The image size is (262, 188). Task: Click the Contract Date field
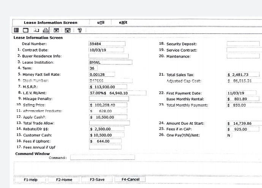[x=110, y=50]
